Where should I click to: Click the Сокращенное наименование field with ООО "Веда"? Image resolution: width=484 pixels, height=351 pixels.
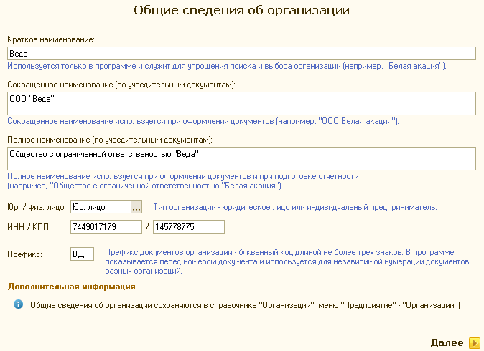coord(241,103)
